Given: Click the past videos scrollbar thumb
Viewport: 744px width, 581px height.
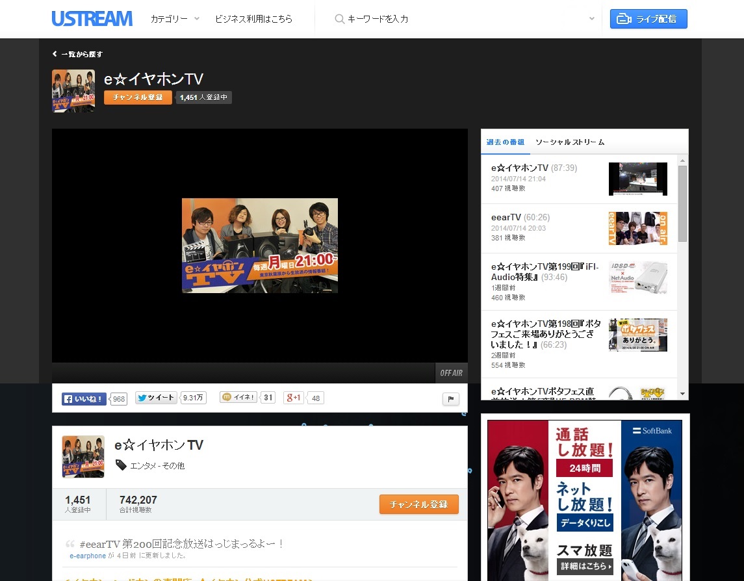Looking at the screenshot, I should click(682, 203).
